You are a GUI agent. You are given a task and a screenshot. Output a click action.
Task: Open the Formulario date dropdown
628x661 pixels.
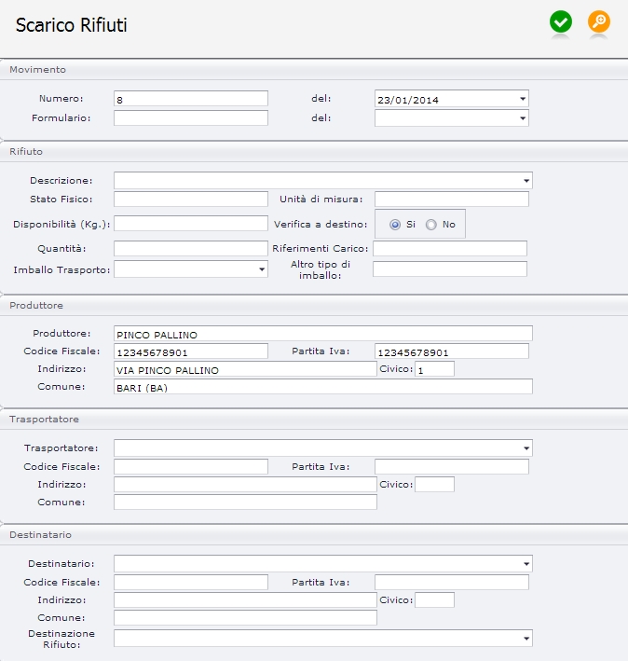click(452, 118)
